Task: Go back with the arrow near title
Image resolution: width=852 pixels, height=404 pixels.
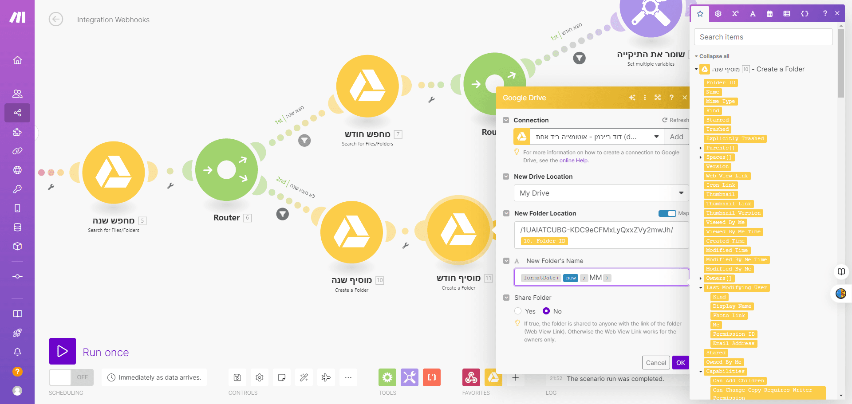Action: click(x=56, y=19)
